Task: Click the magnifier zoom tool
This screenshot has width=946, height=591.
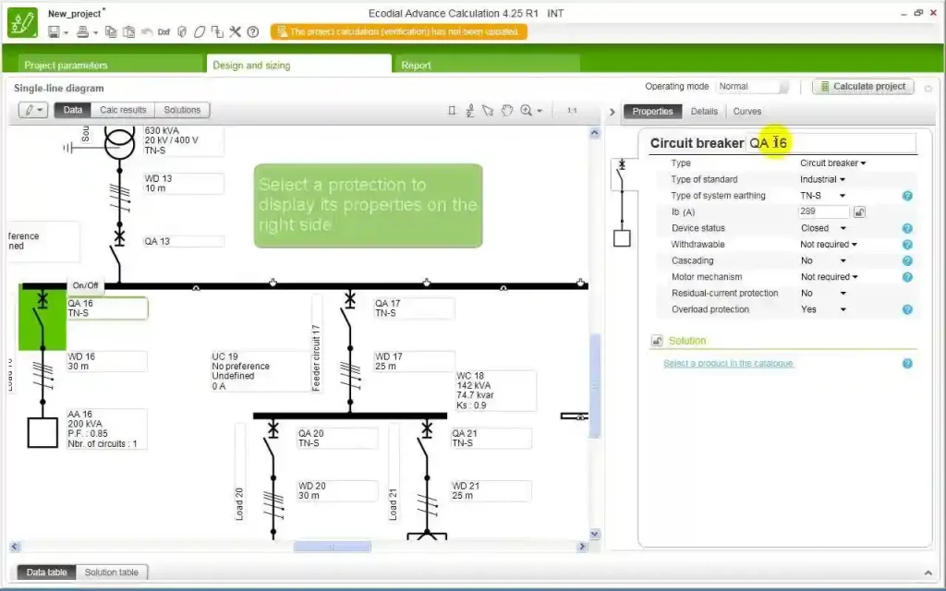Action: pos(526,111)
